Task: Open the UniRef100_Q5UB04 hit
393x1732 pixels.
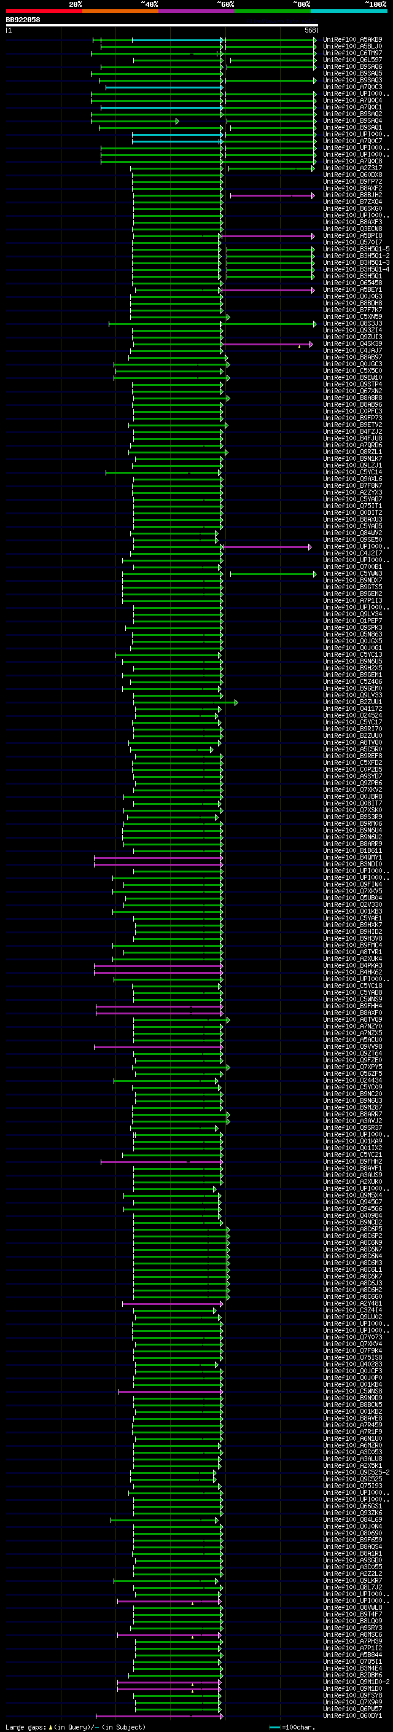Action: pyautogui.click(x=352, y=898)
